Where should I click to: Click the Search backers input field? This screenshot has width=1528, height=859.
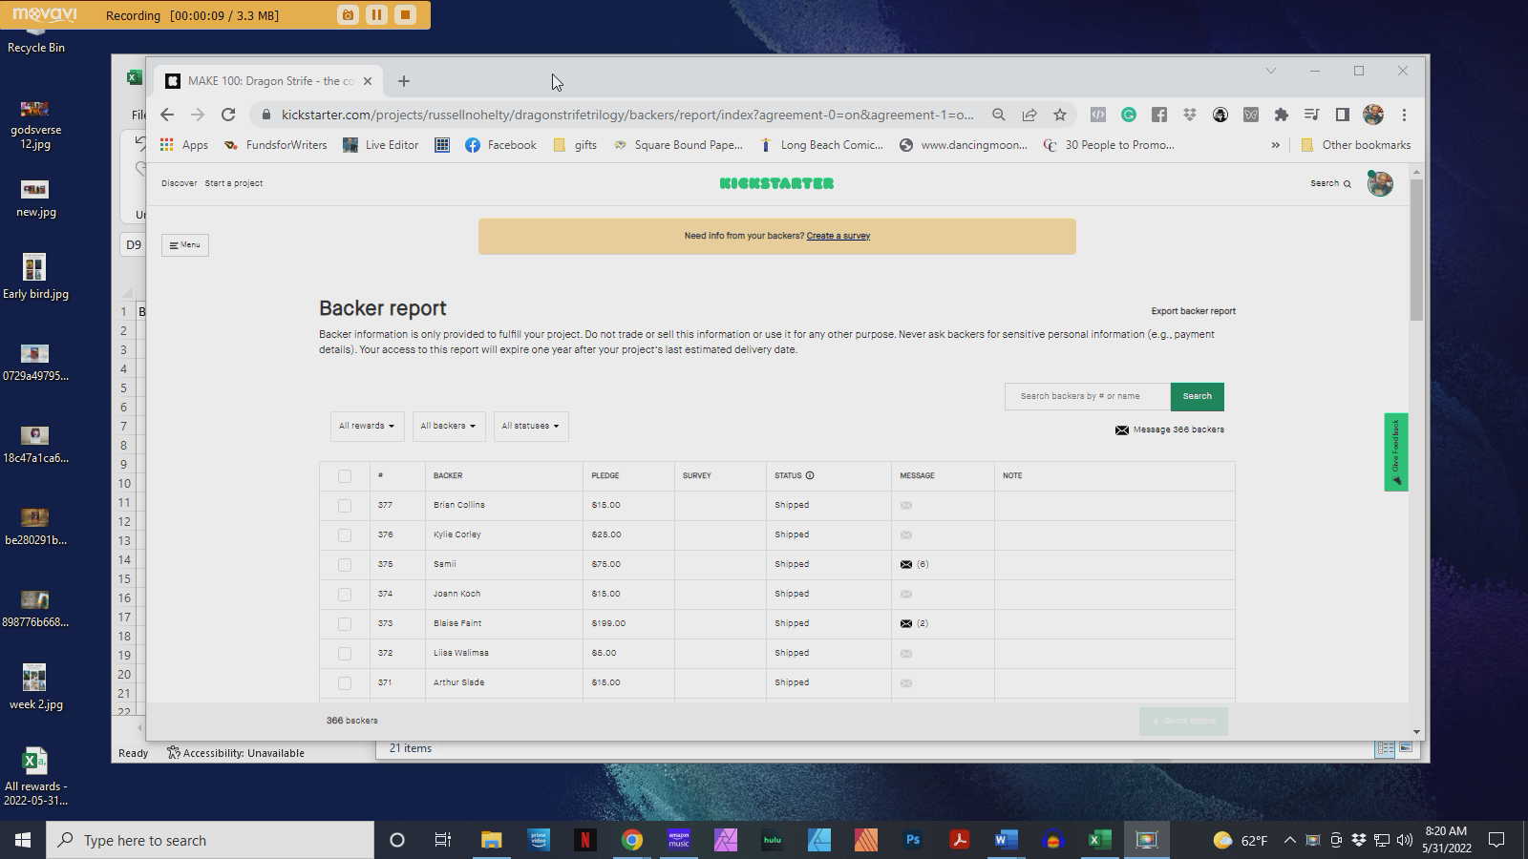[x=1087, y=396]
